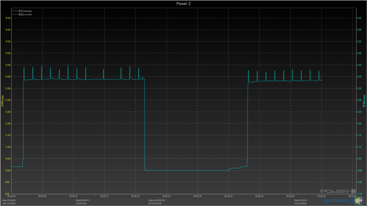
Task: Click the POWER-Z logo watermark
Action: click(x=338, y=191)
